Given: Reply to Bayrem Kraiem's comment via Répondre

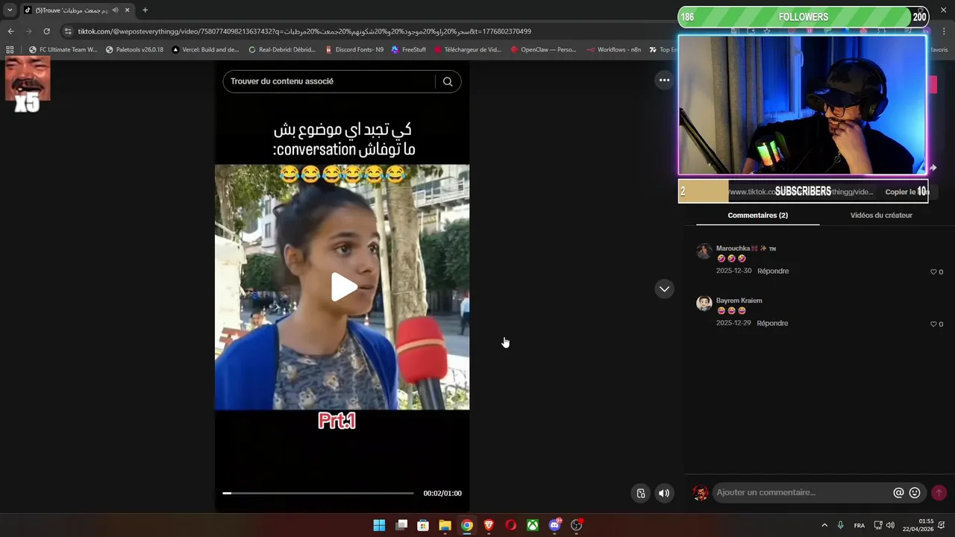Looking at the screenshot, I should (x=772, y=323).
